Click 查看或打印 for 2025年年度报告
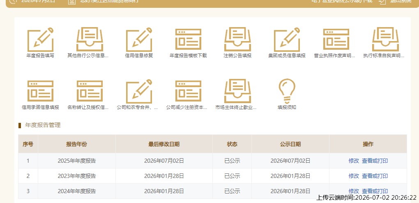Screen dimensions: 419x203 pos(375,161)
